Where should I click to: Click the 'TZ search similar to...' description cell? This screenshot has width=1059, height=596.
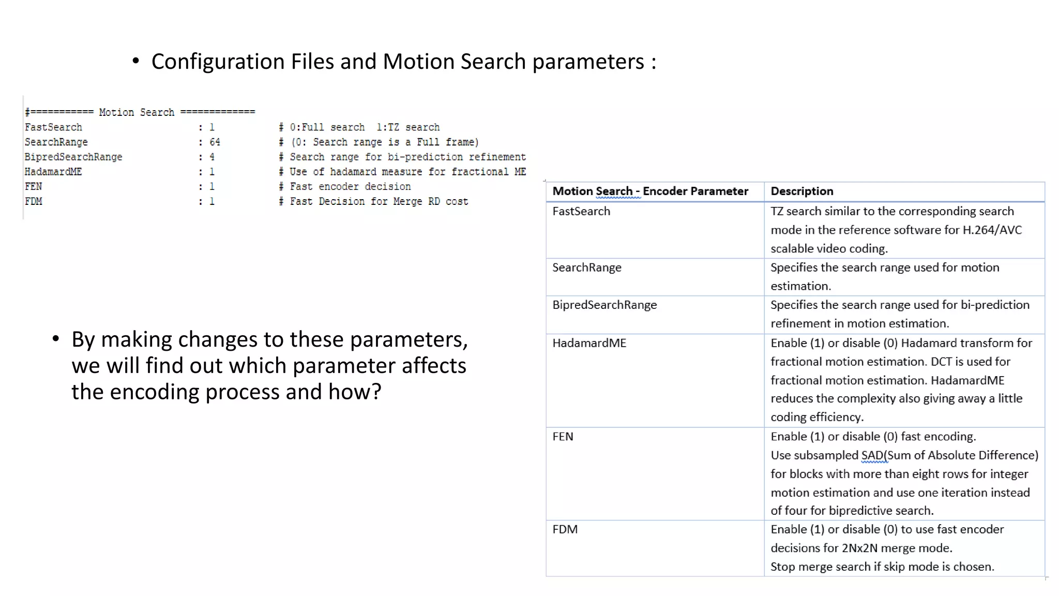904,230
